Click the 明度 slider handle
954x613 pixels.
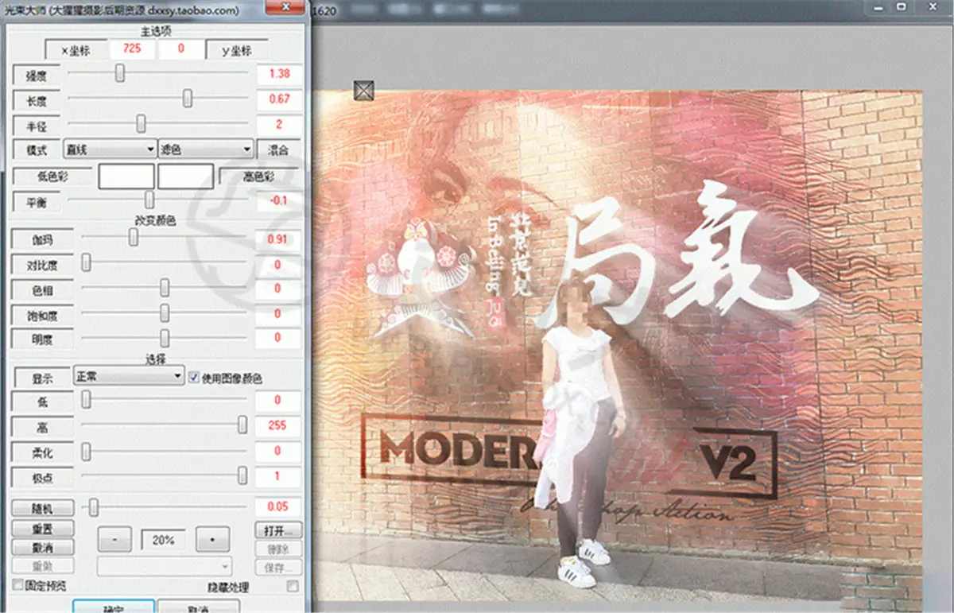coord(165,338)
